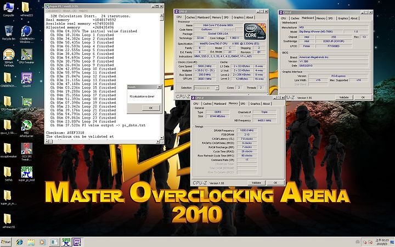This screenshot has width=395, height=247.
Task: Open the super_pi_m... folder icon
Action: click(8, 195)
